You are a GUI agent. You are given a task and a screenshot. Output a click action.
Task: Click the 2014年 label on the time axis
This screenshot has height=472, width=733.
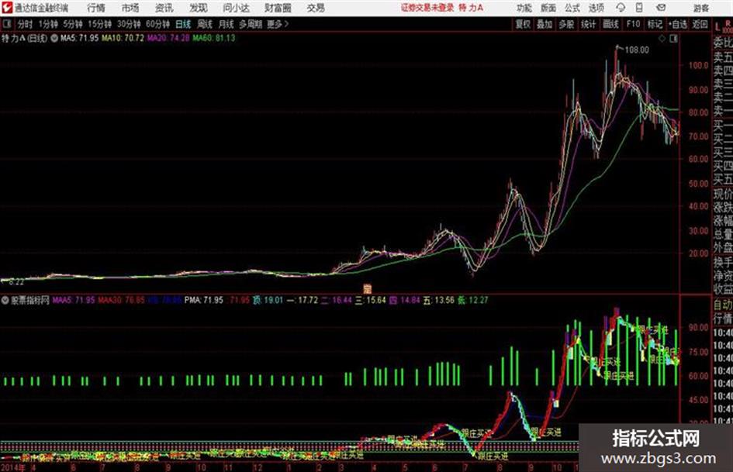coord(13,467)
